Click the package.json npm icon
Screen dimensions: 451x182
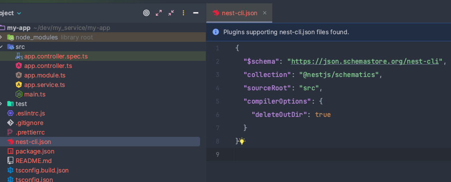point(10,151)
